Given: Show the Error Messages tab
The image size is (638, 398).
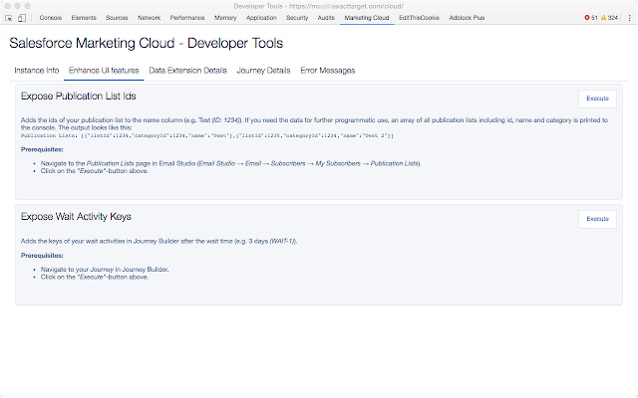Looking at the screenshot, I should 327,71.
